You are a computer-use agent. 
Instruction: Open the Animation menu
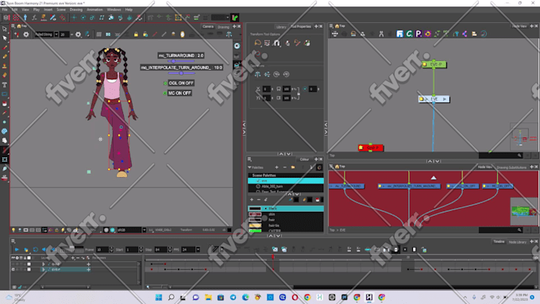94,10
